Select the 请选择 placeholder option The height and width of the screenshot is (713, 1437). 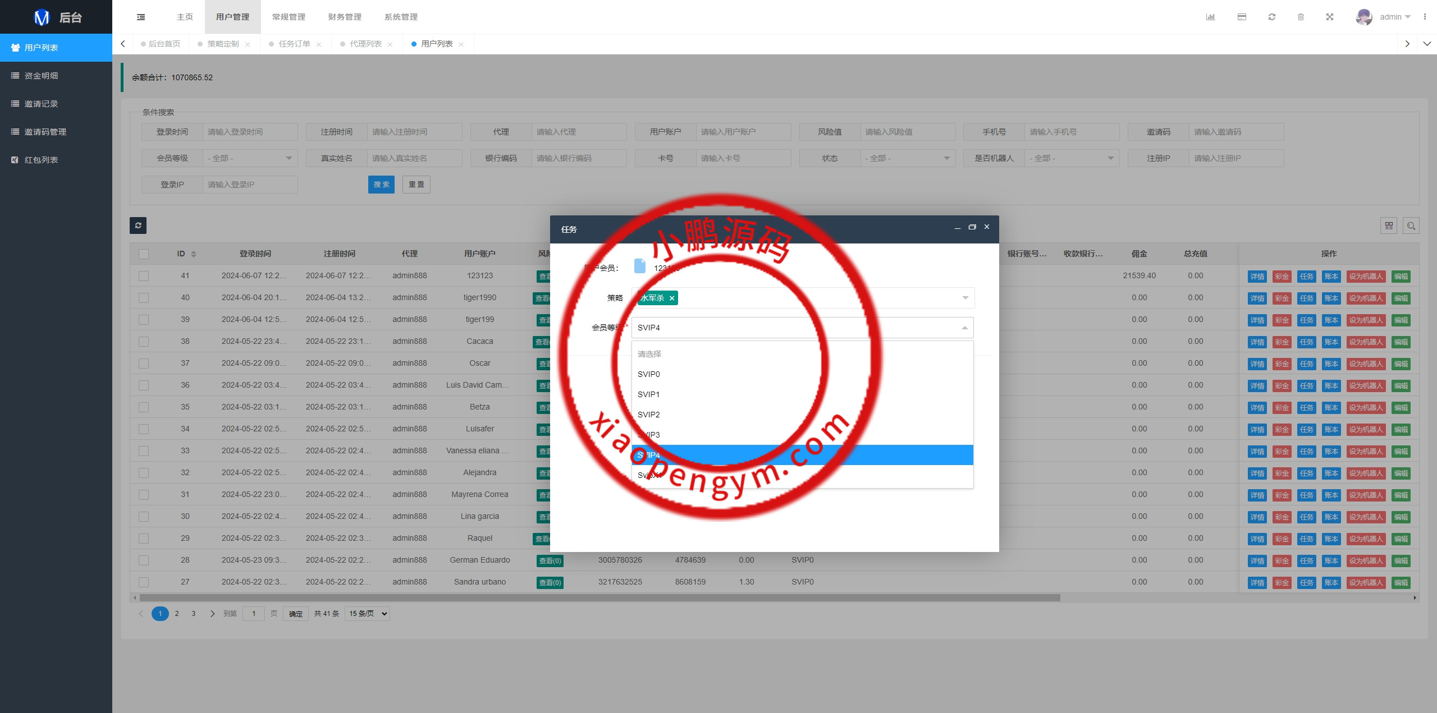point(803,354)
